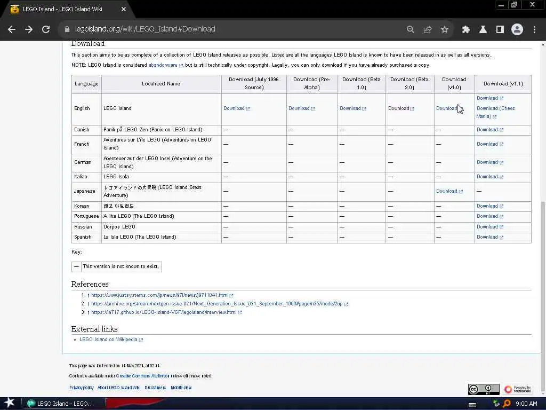This screenshot has height=410, width=546.
Task: Download the Korean v1.1 version
Action: 490,206
